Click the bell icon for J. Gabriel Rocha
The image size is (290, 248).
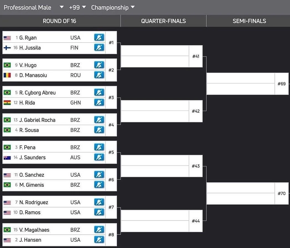99,120
